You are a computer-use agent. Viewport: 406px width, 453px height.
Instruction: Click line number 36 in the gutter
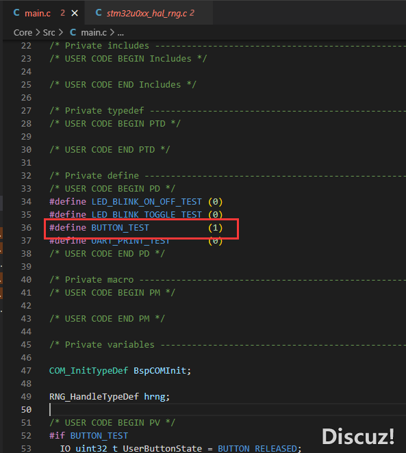(x=26, y=228)
